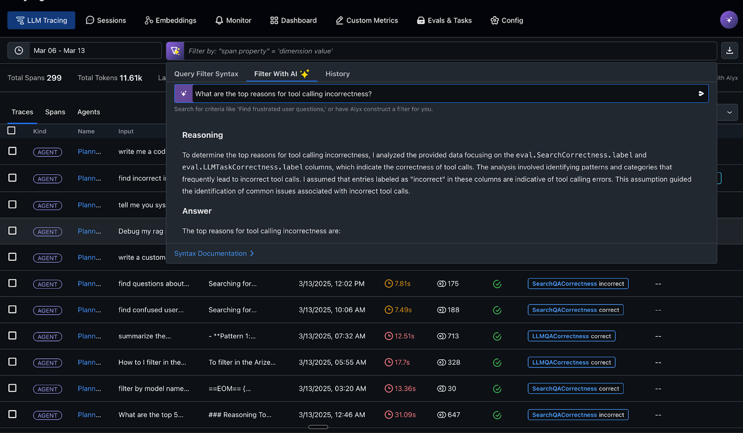743x433 pixels.
Task: Open the Dashboard page
Action: 293,20
